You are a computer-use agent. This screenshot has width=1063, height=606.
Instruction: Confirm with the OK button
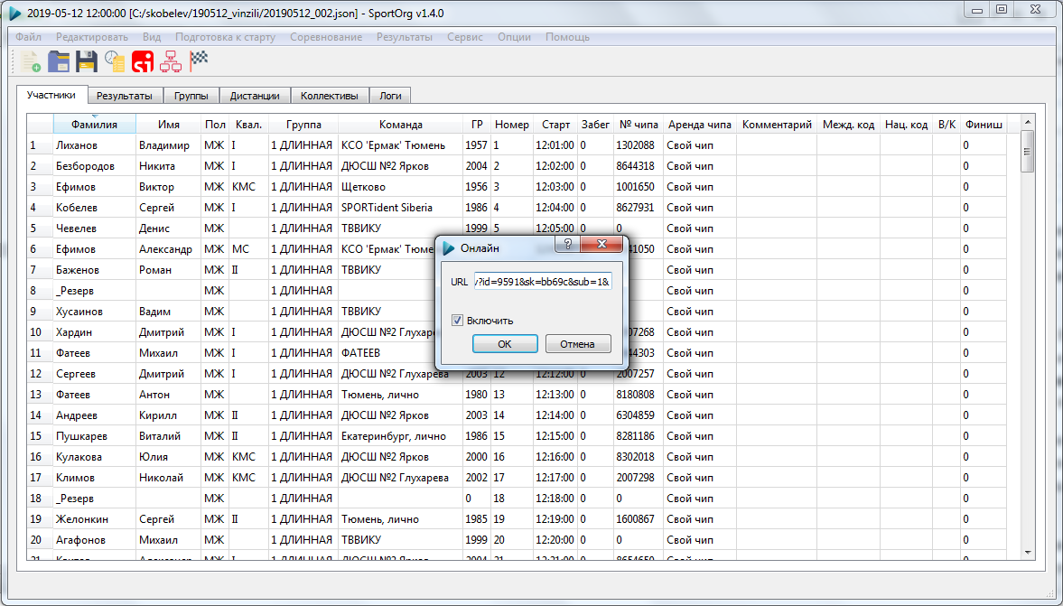[505, 344]
